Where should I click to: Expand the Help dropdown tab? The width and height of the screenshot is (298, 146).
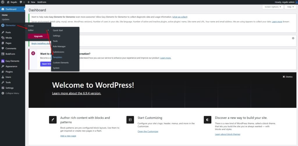click(290, 7)
